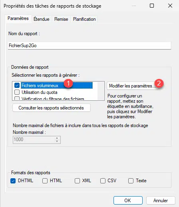The image size is (179, 207).
Task: Enable the HTML format checkbox
Action: click(x=45, y=181)
